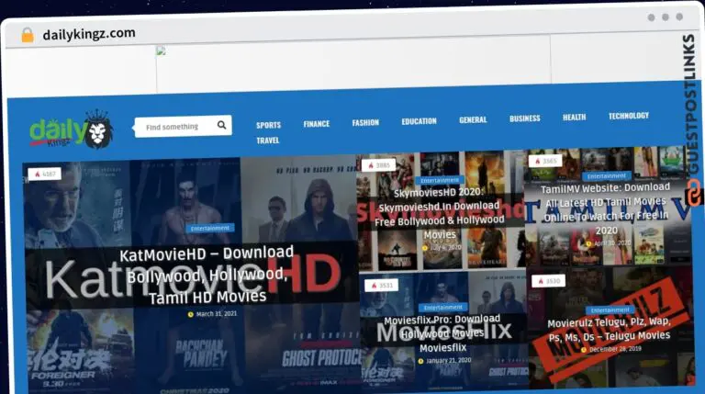
Task: Click the 3530 views flame badge
Action: click(x=550, y=281)
